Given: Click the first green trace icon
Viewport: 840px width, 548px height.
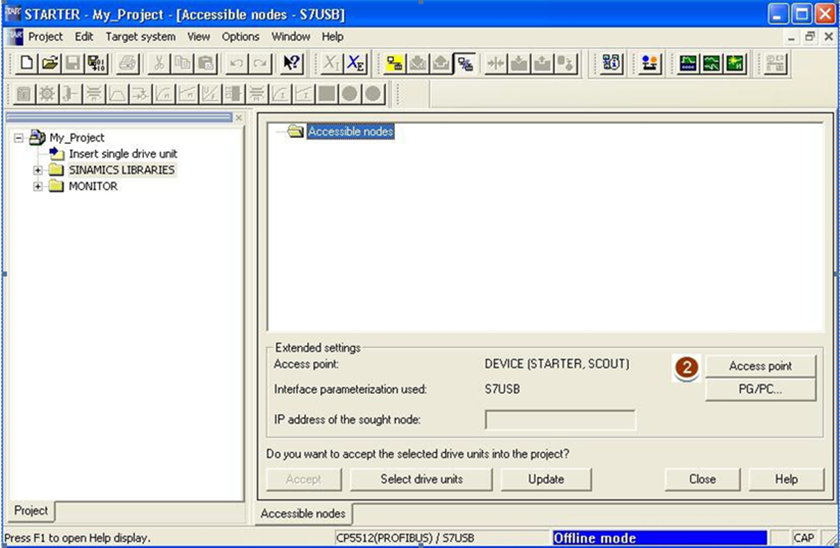Looking at the screenshot, I should (x=689, y=64).
